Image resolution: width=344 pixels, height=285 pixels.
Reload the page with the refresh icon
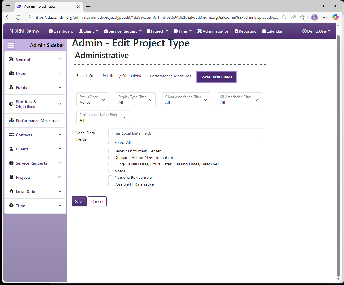coord(18,17)
